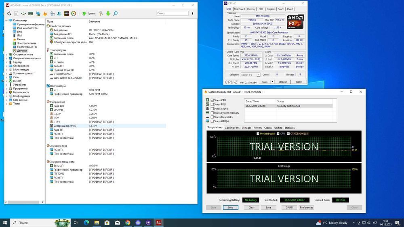Enable the Stress system memory checkbox
This screenshot has width=404, height=227.
pyautogui.click(x=213, y=113)
